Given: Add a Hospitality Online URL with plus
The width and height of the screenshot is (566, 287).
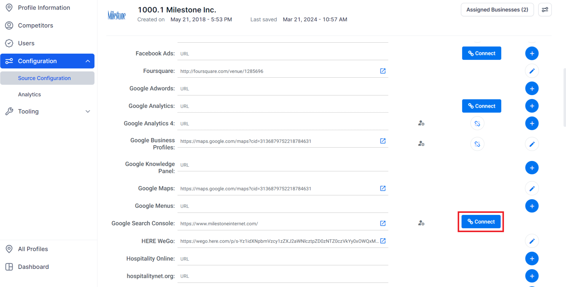Looking at the screenshot, I should pyautogui.click(x=532, y=259).
